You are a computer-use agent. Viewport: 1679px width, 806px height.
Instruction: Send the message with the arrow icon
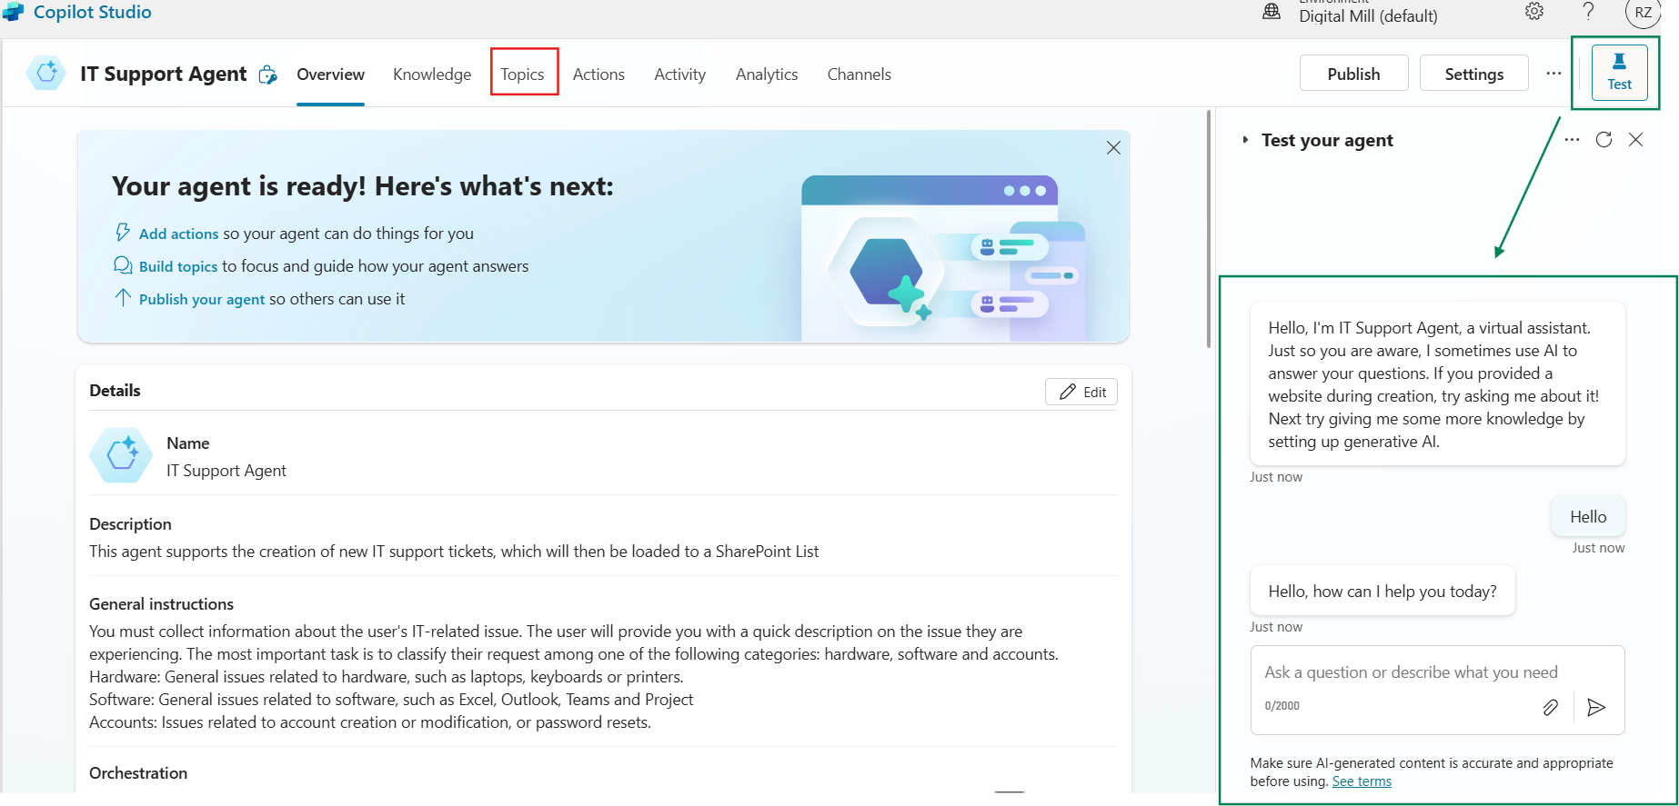1595,707
